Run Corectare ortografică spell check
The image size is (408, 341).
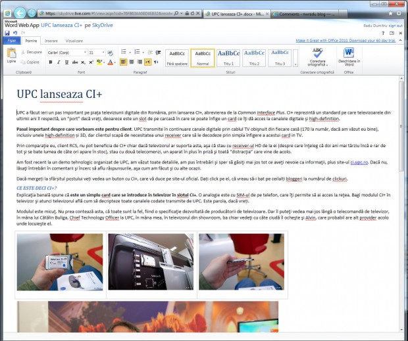click(x=317, y=57)
